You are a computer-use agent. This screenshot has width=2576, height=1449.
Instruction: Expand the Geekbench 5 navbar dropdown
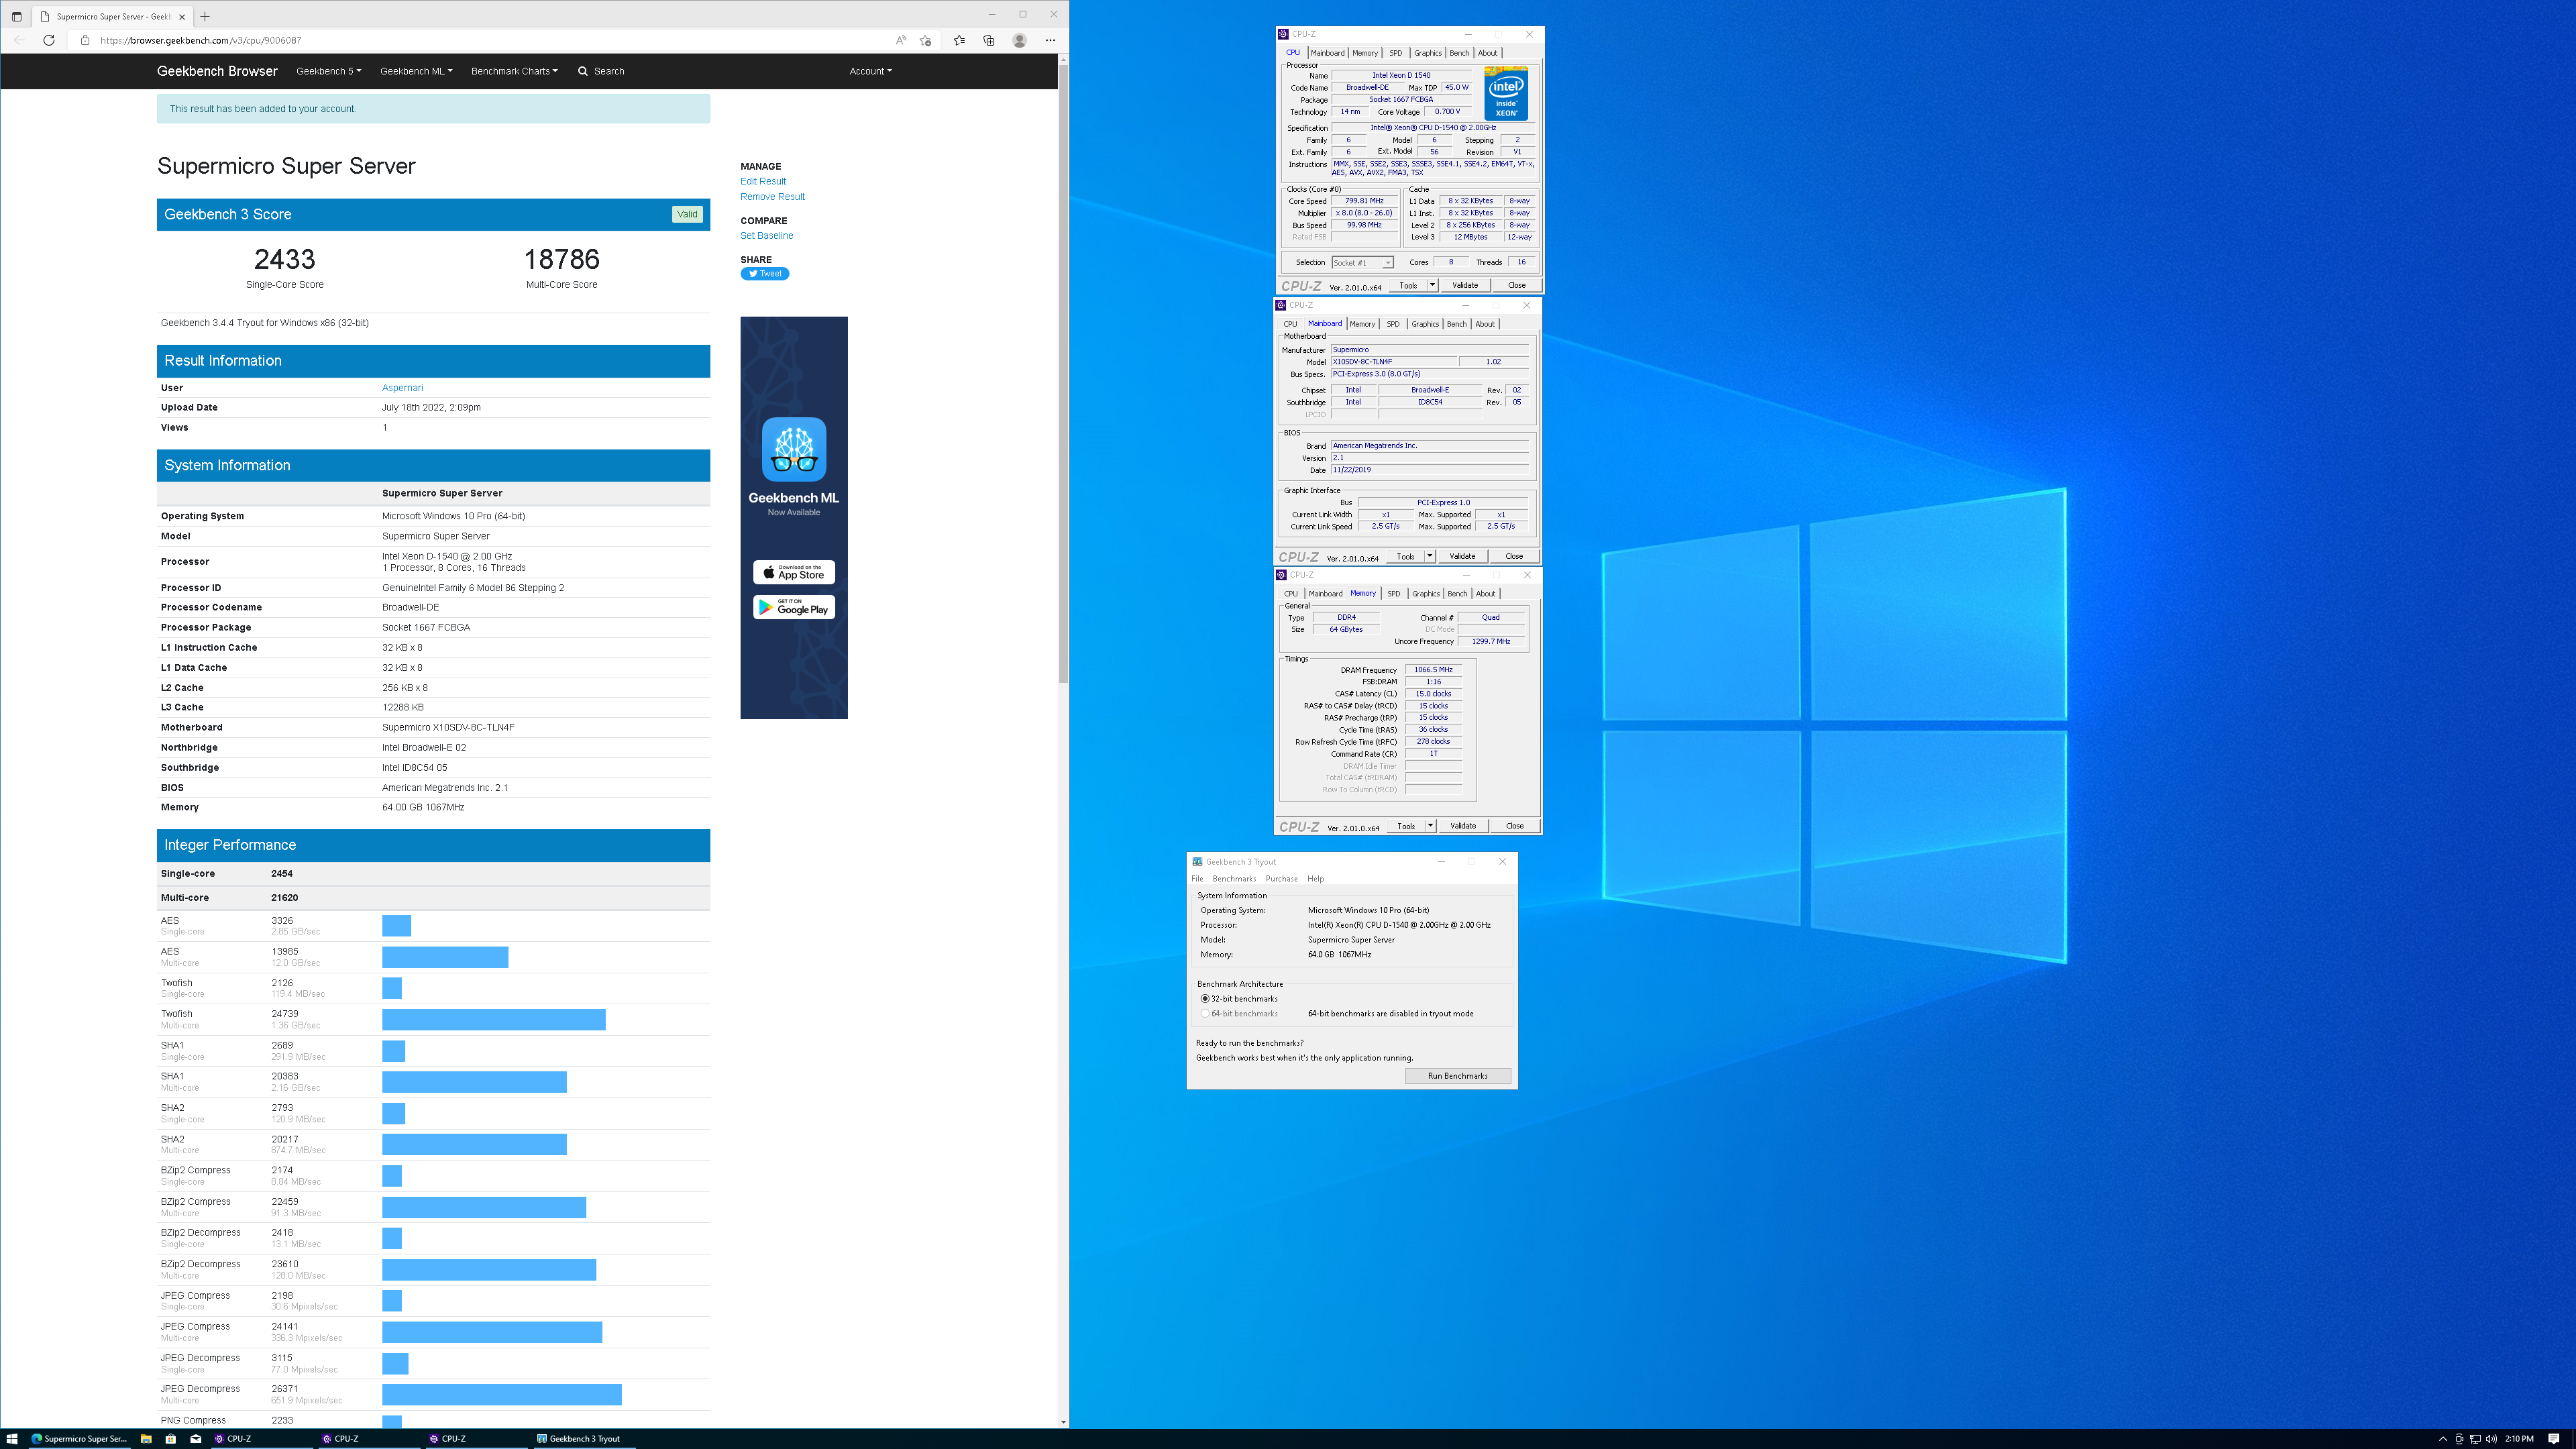(x=329, y=71)
